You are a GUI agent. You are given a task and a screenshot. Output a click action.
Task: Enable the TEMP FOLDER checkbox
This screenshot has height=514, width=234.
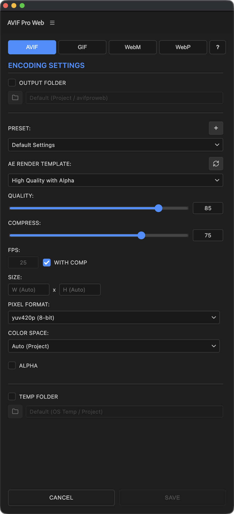point(12,396)
